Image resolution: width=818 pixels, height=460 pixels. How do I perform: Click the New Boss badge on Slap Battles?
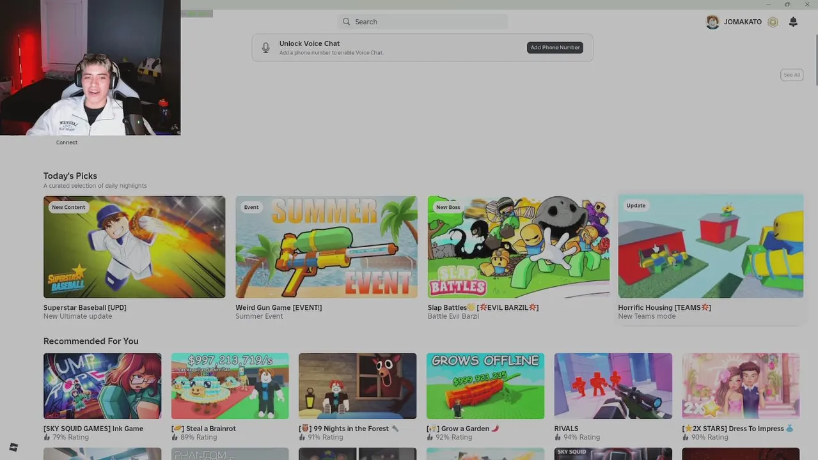[448, 207]
